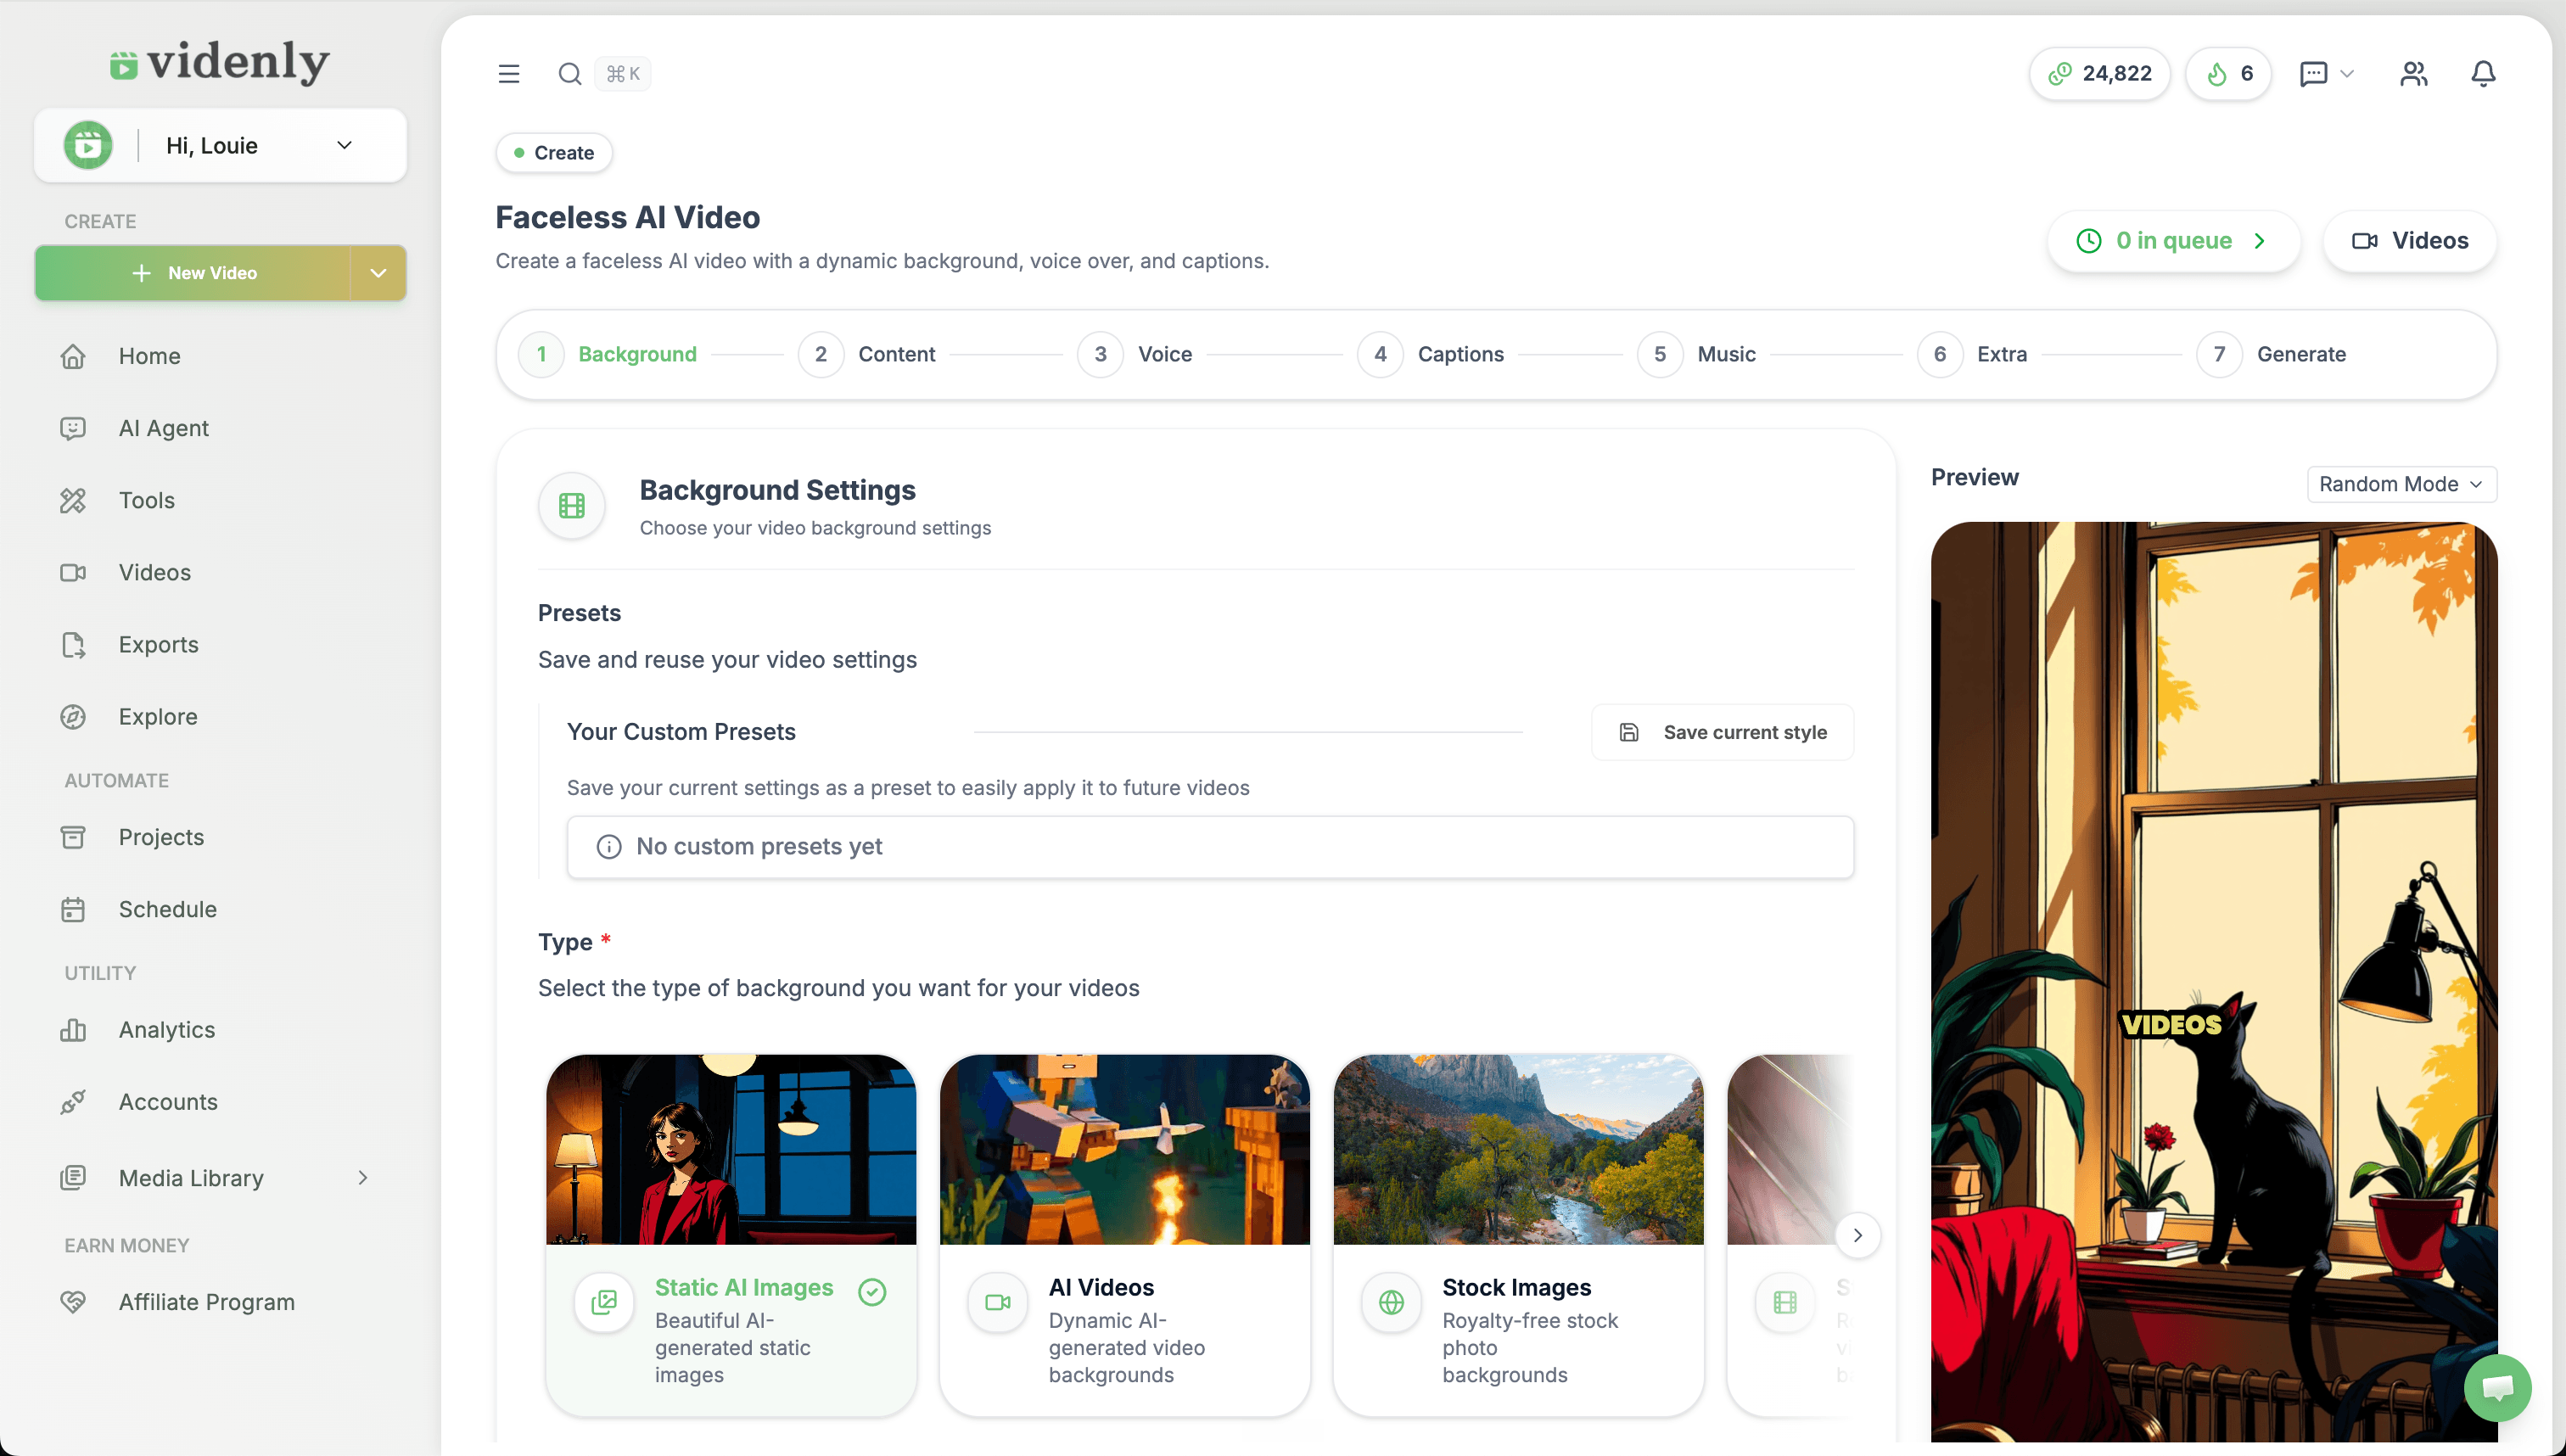Image resolution: width=2566 pixels, height=1456 pixels.
Task: Go to step 2 Content
Action: point(867,354)
